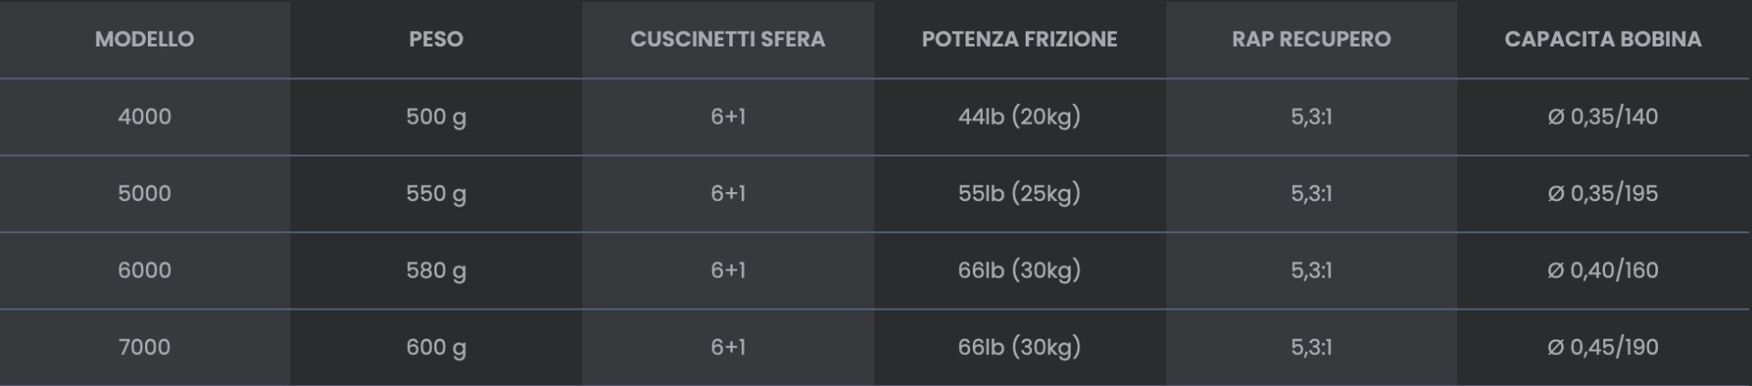The image size is (1752, 386).
Task: Click the Ø 0,35/140 spool capacity
Action: tap(1602, 117)
